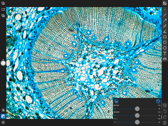Toggle the highlighted exposure settings icon
This screenshot has height=126, width=168.
click(x=3, y=116)
